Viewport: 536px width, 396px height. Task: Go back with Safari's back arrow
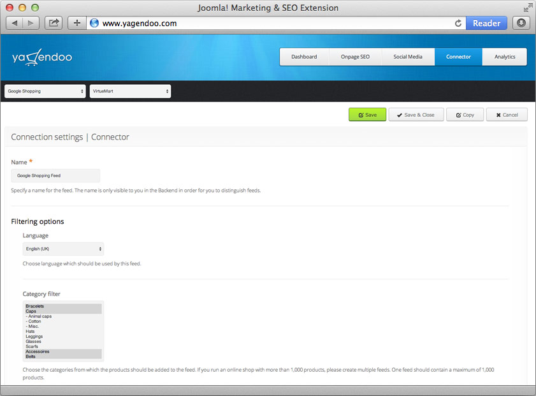pos(15,23)
